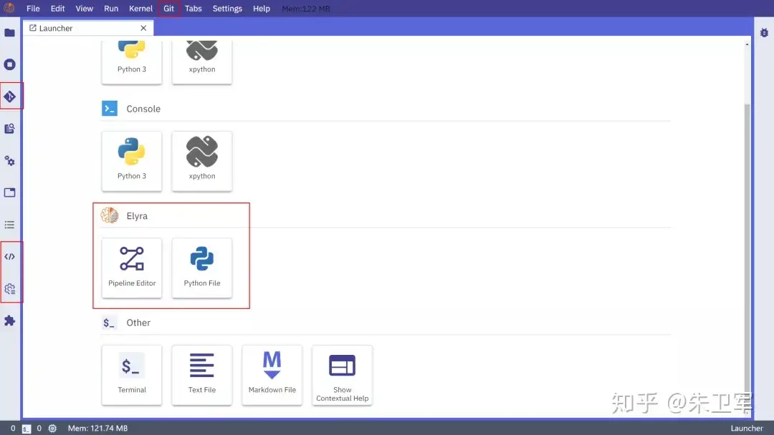This screenshot has height=435, width=774.
Task: Open a new Terminal
Action: [132, 375]
